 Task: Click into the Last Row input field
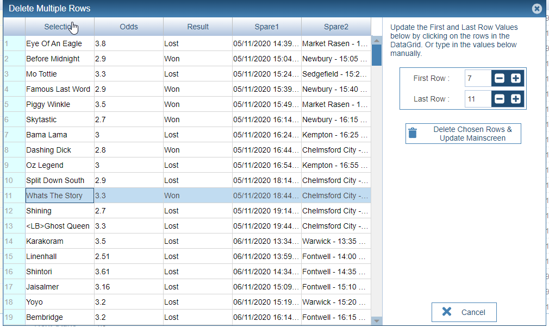478,99
